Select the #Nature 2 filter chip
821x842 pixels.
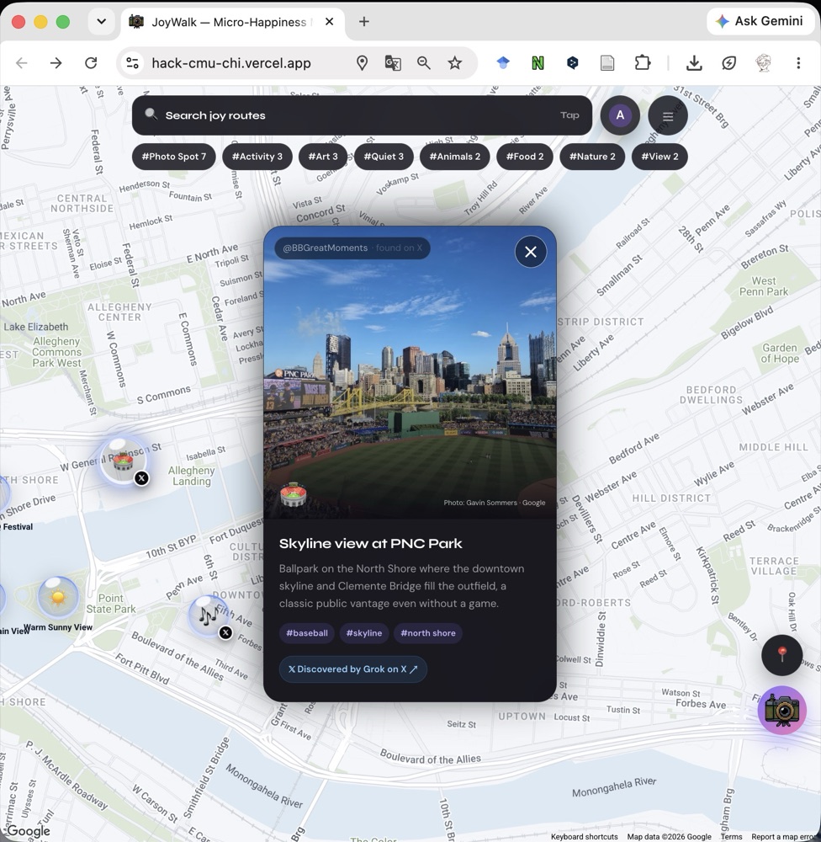(592, 157)
